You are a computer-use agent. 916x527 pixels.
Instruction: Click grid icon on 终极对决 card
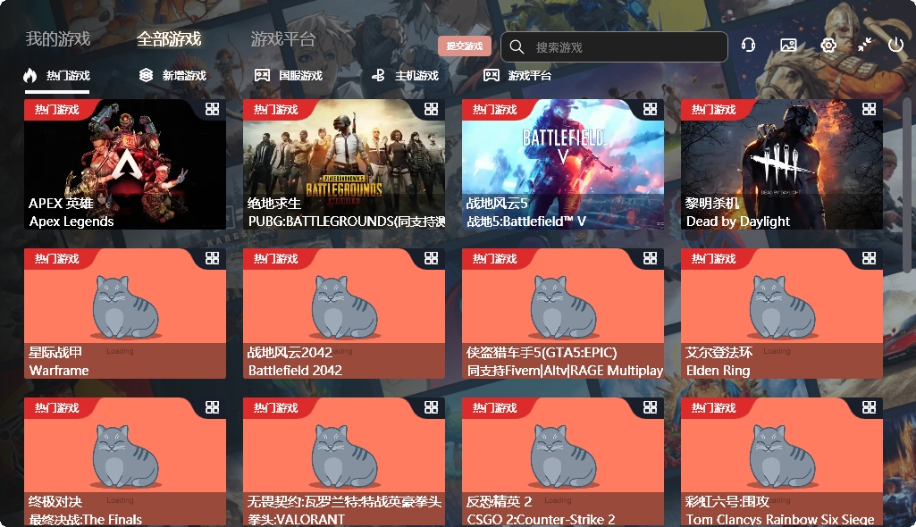click(x=212, y=407)
